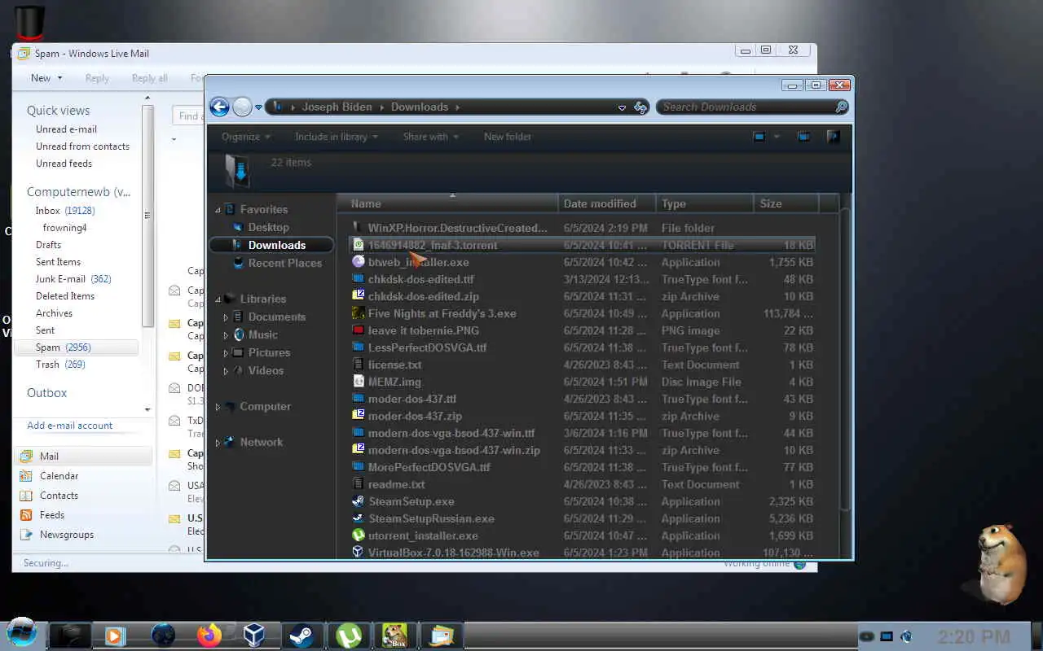
Task: Open Firefox from the taskbar
Action: (209, 635)
